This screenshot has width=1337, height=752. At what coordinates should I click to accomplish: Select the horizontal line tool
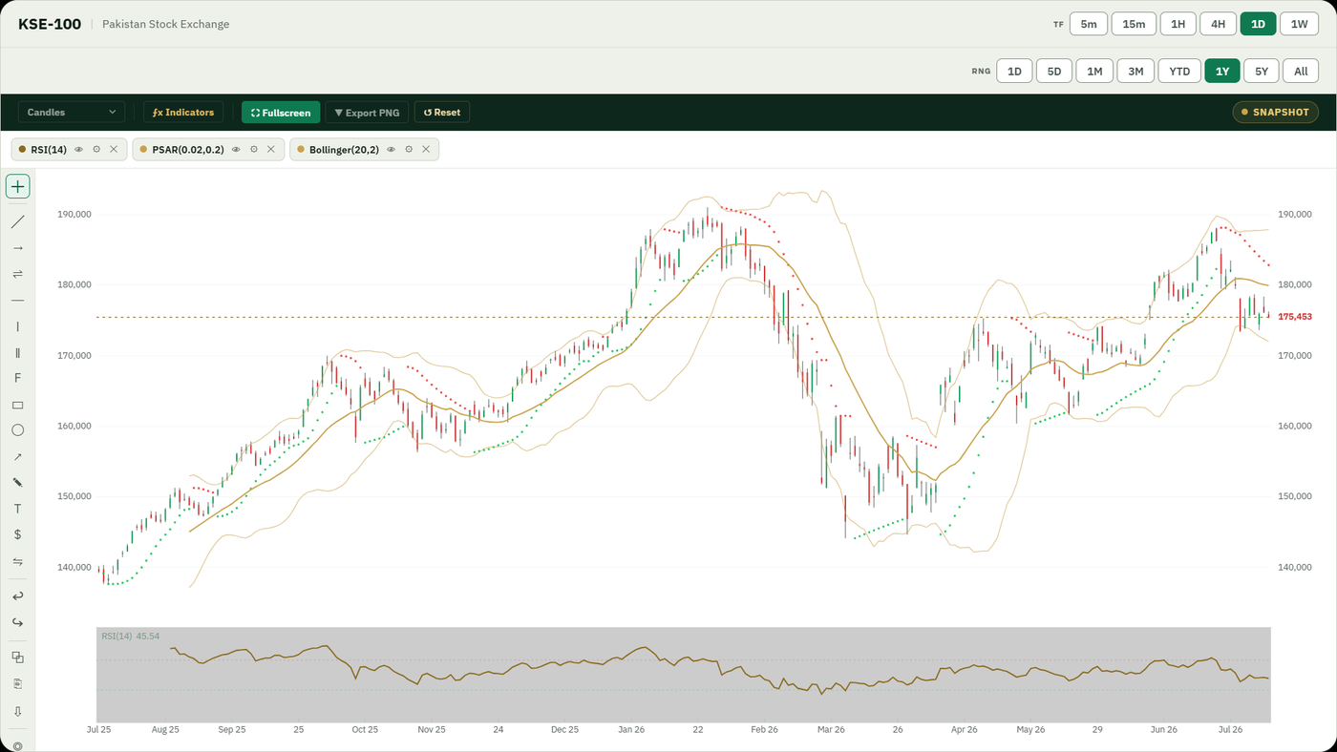(17, 300)
